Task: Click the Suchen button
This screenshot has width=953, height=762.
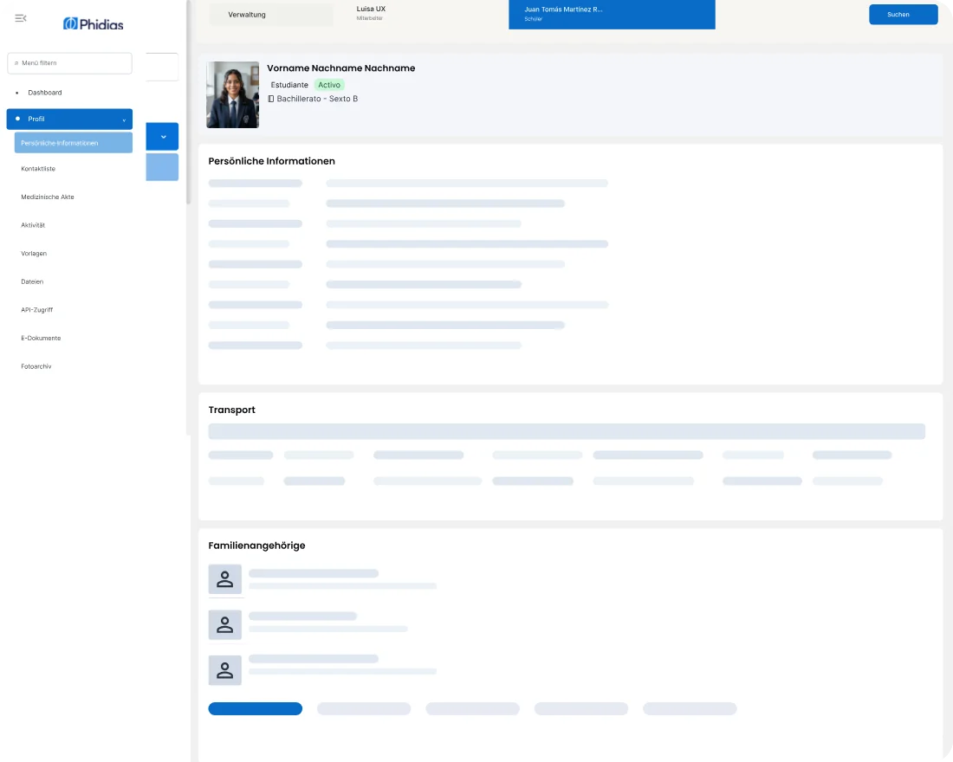Action: coord(903,15)
